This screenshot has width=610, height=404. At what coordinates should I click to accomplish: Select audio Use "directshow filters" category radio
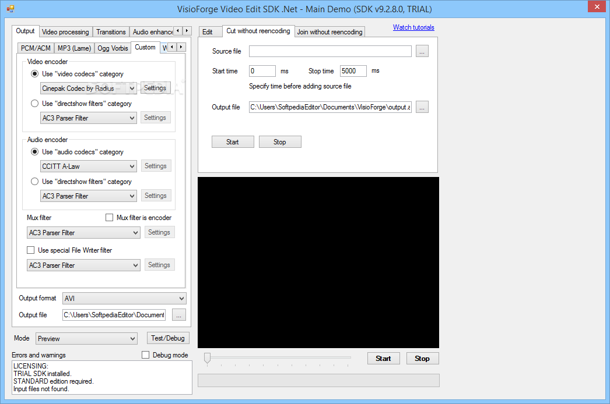[x=34, y=182]
